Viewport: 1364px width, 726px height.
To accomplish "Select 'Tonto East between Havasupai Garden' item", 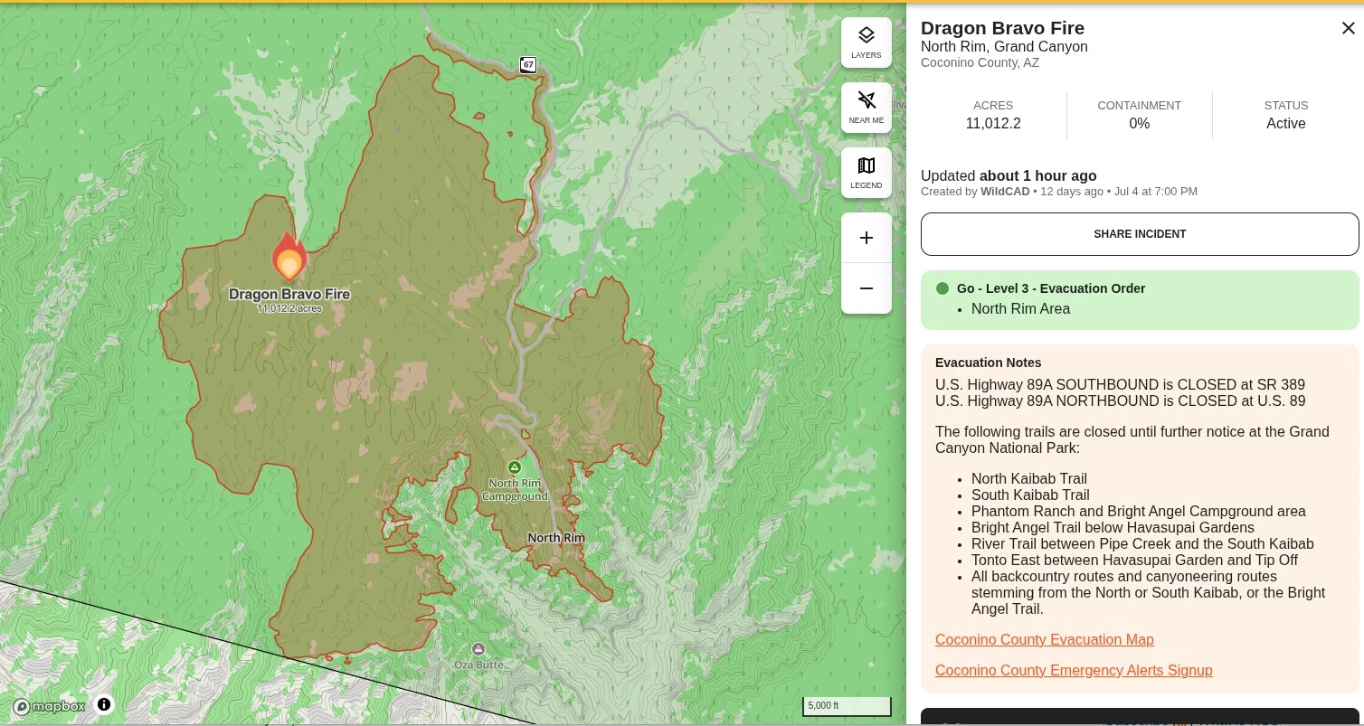I will 1134,561.
